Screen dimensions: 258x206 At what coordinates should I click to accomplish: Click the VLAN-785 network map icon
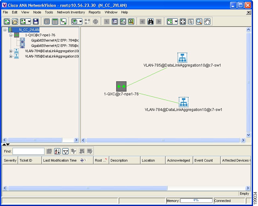click(x=182, y=58)
